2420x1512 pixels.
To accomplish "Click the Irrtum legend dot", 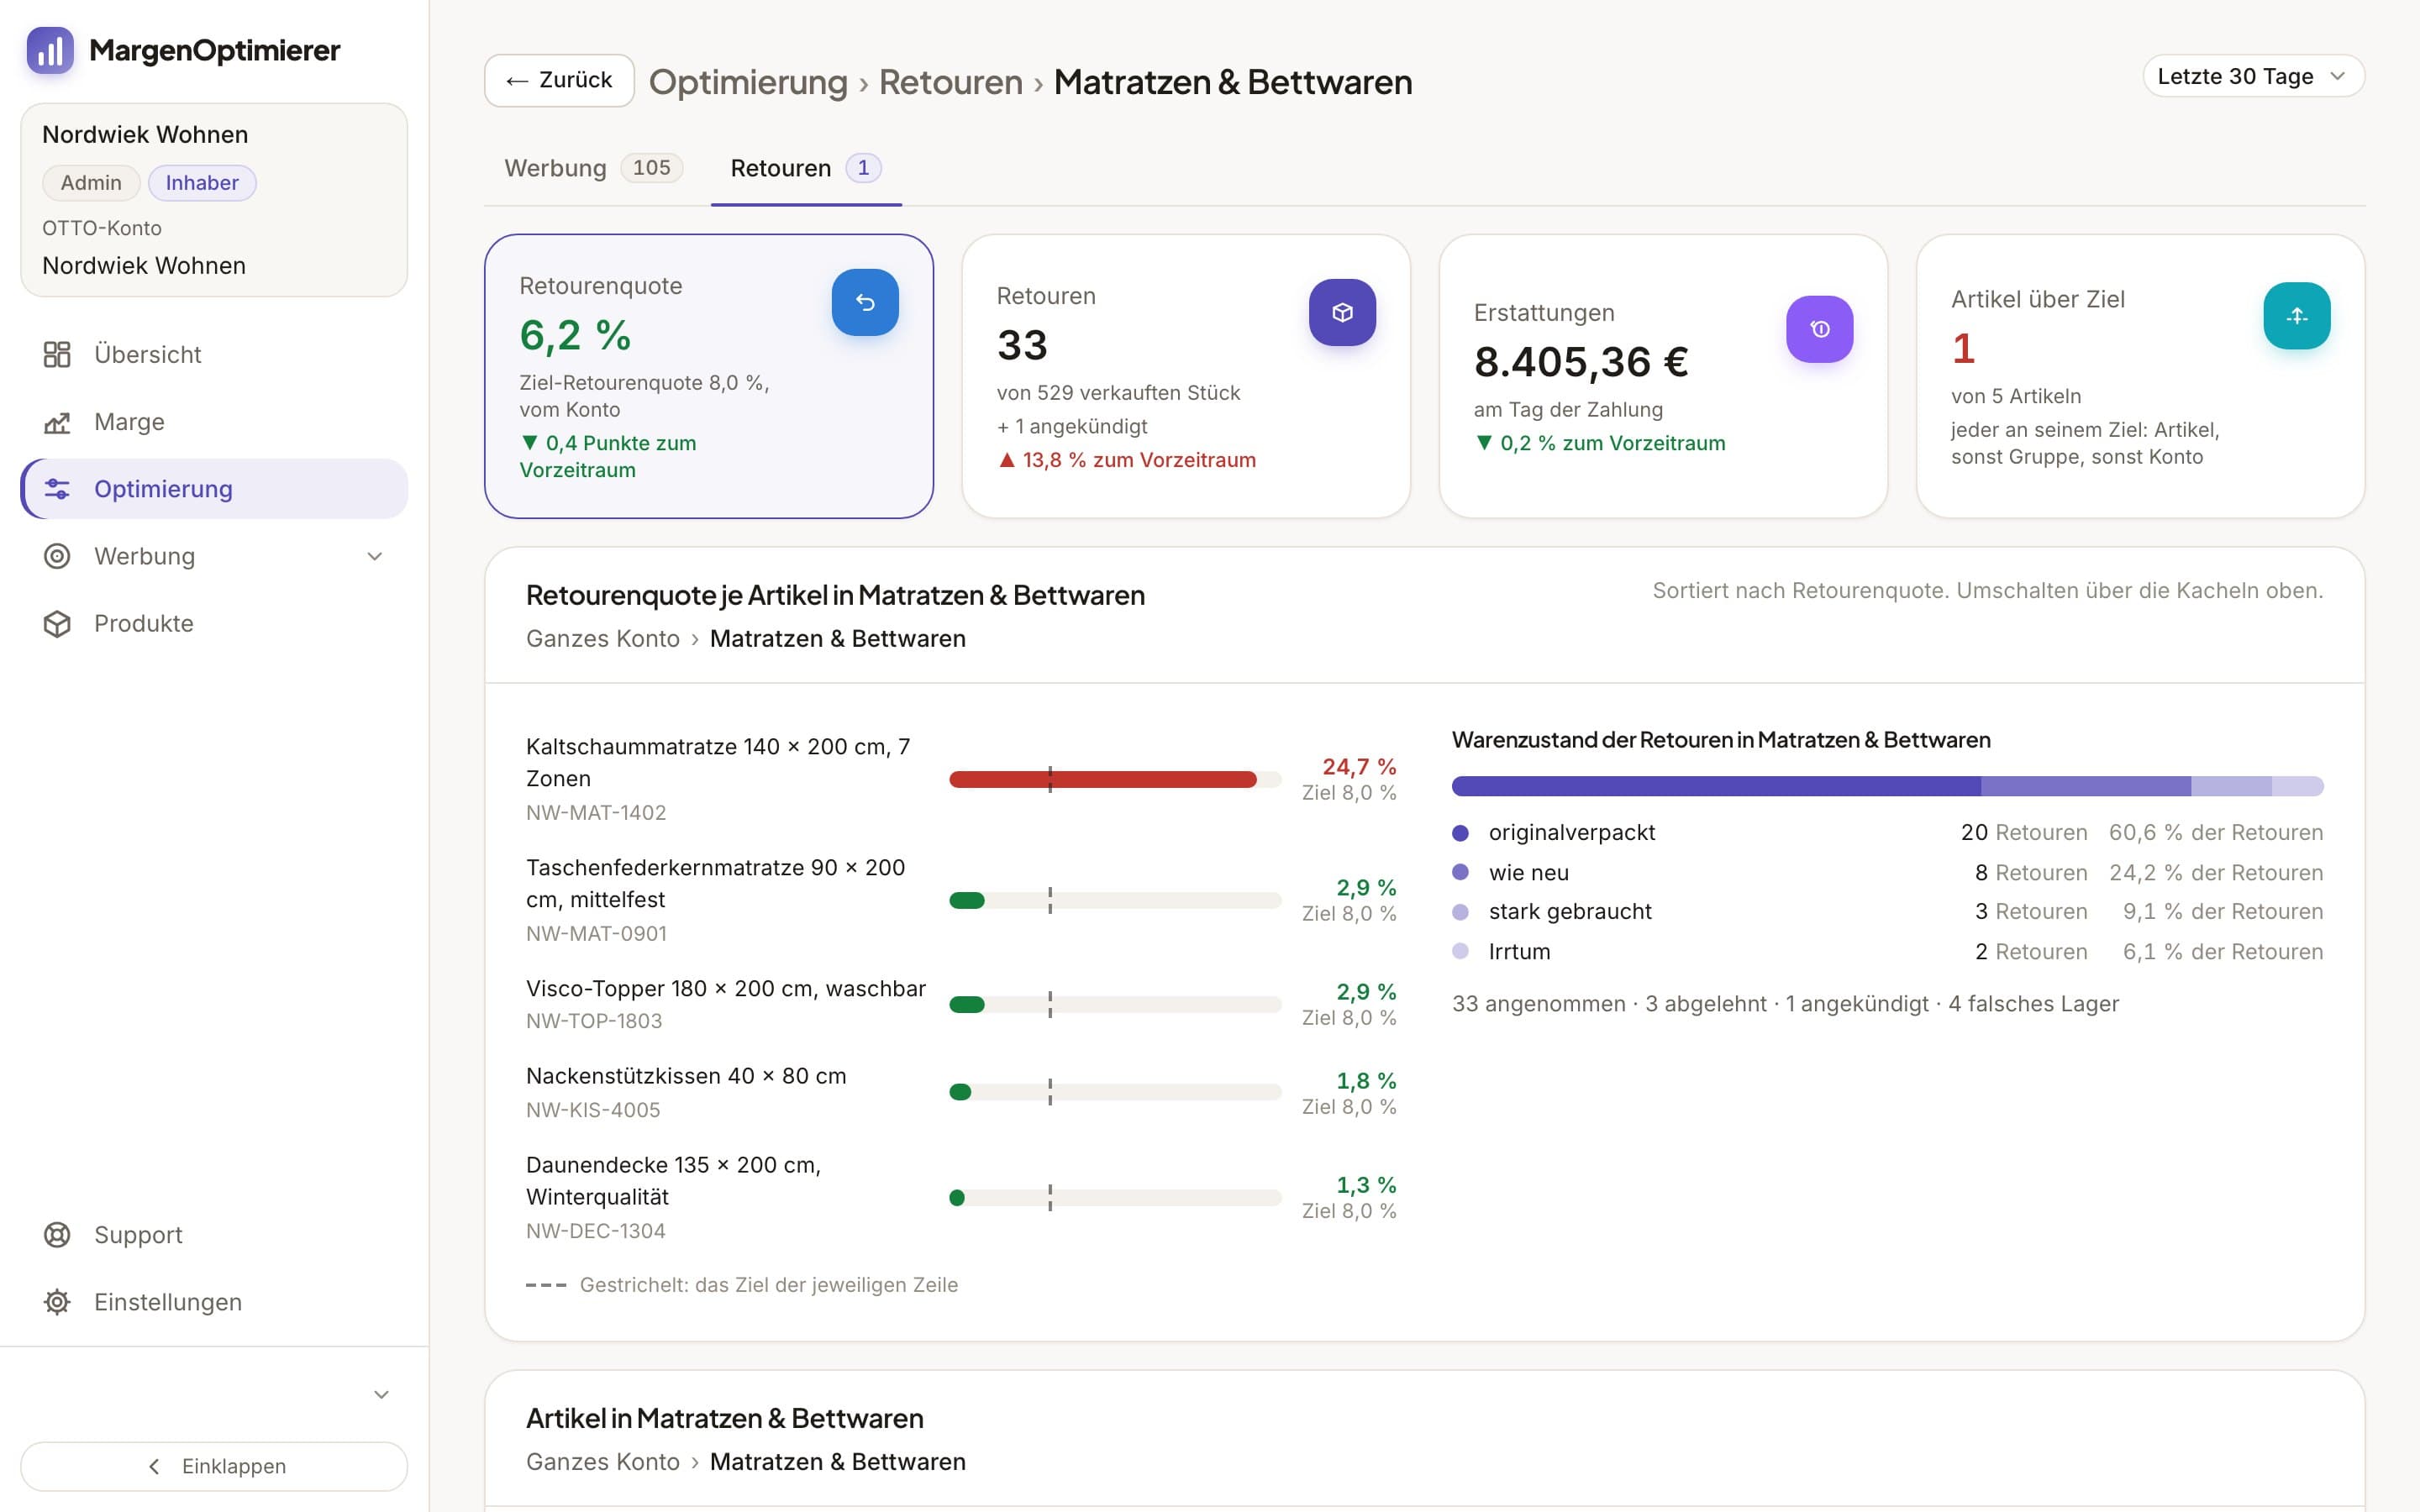I will point(1460,951).
